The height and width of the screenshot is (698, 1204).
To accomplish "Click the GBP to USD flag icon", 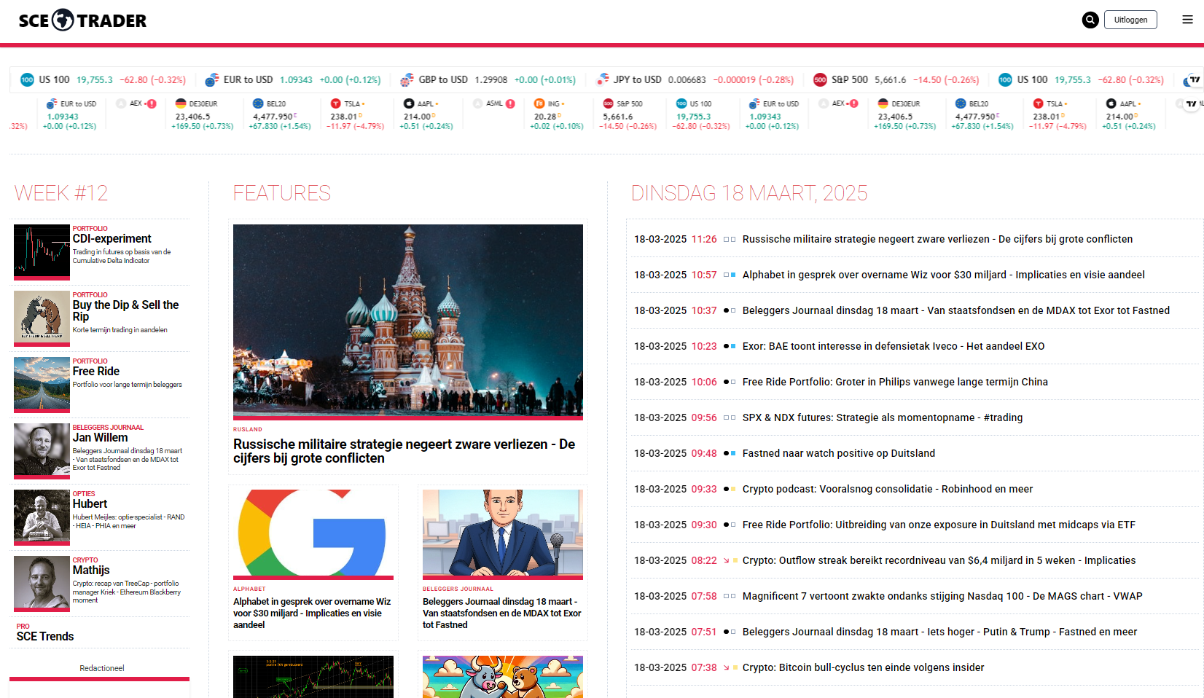I will (407, 79).
